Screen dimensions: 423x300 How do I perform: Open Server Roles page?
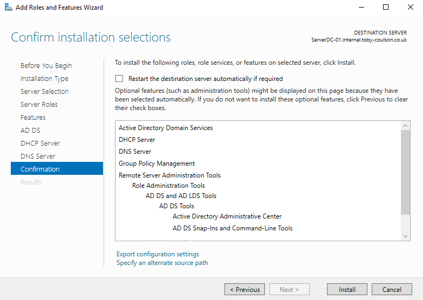(x=39, y=104)
